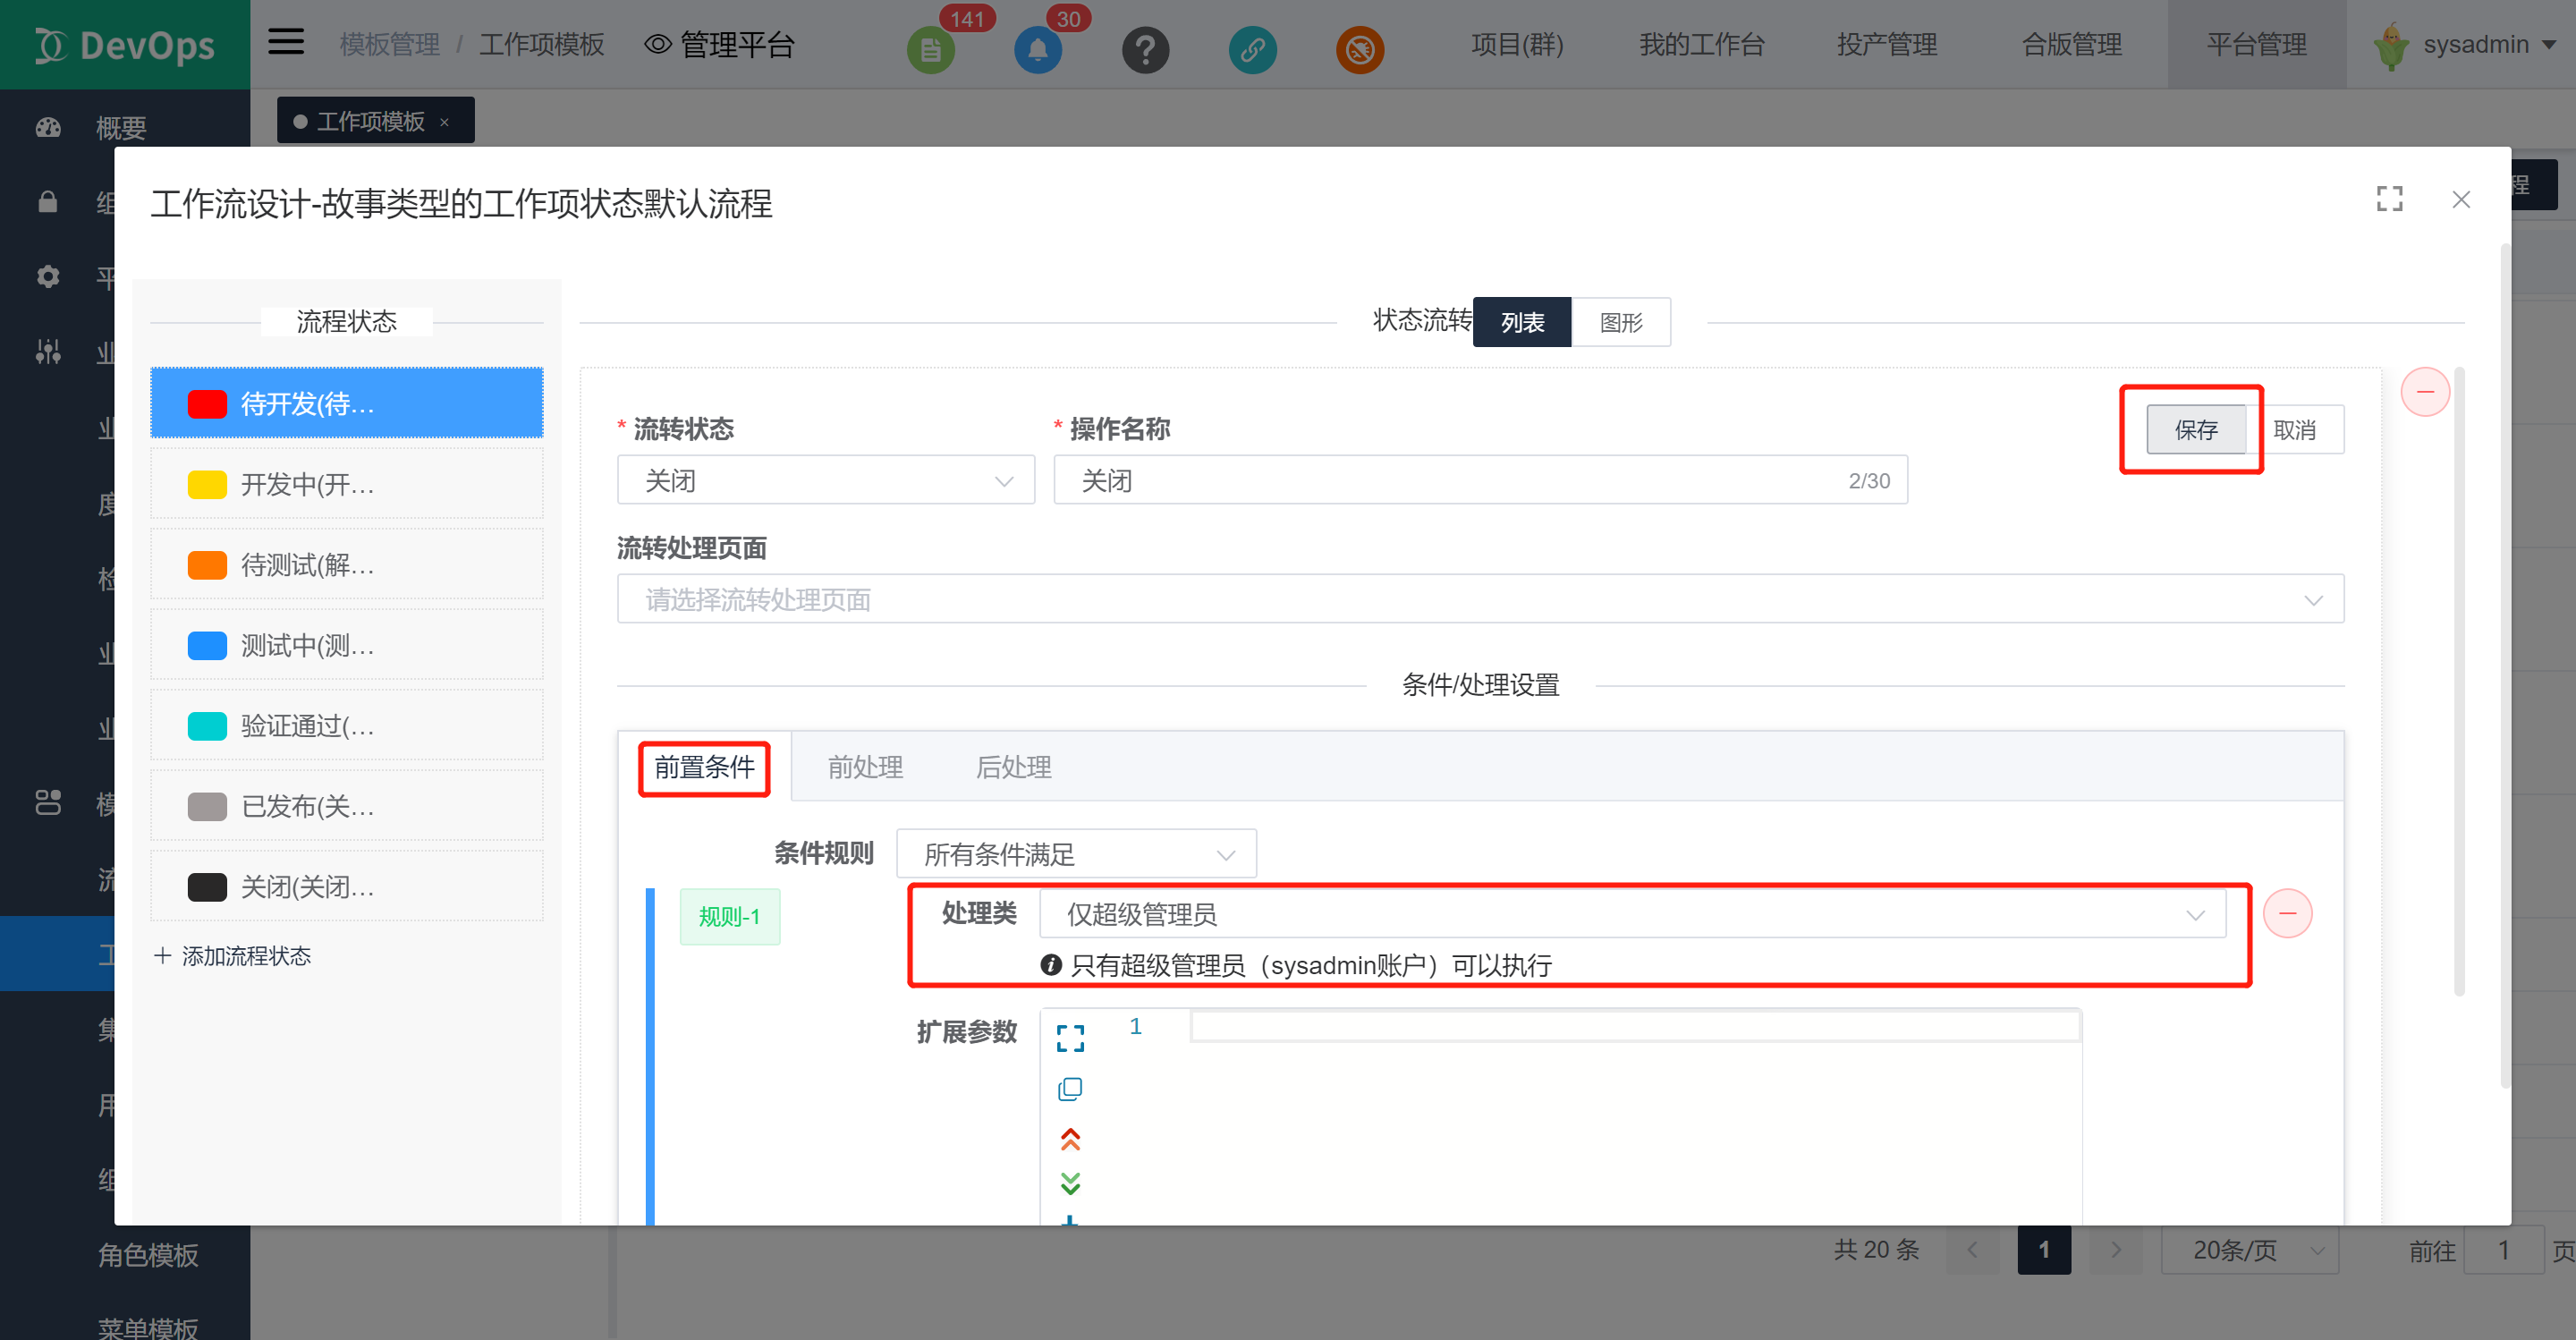Open the 流转状态 dropdown showing 关闭
Screen dimensions: 2576x1340
point(825,481)
